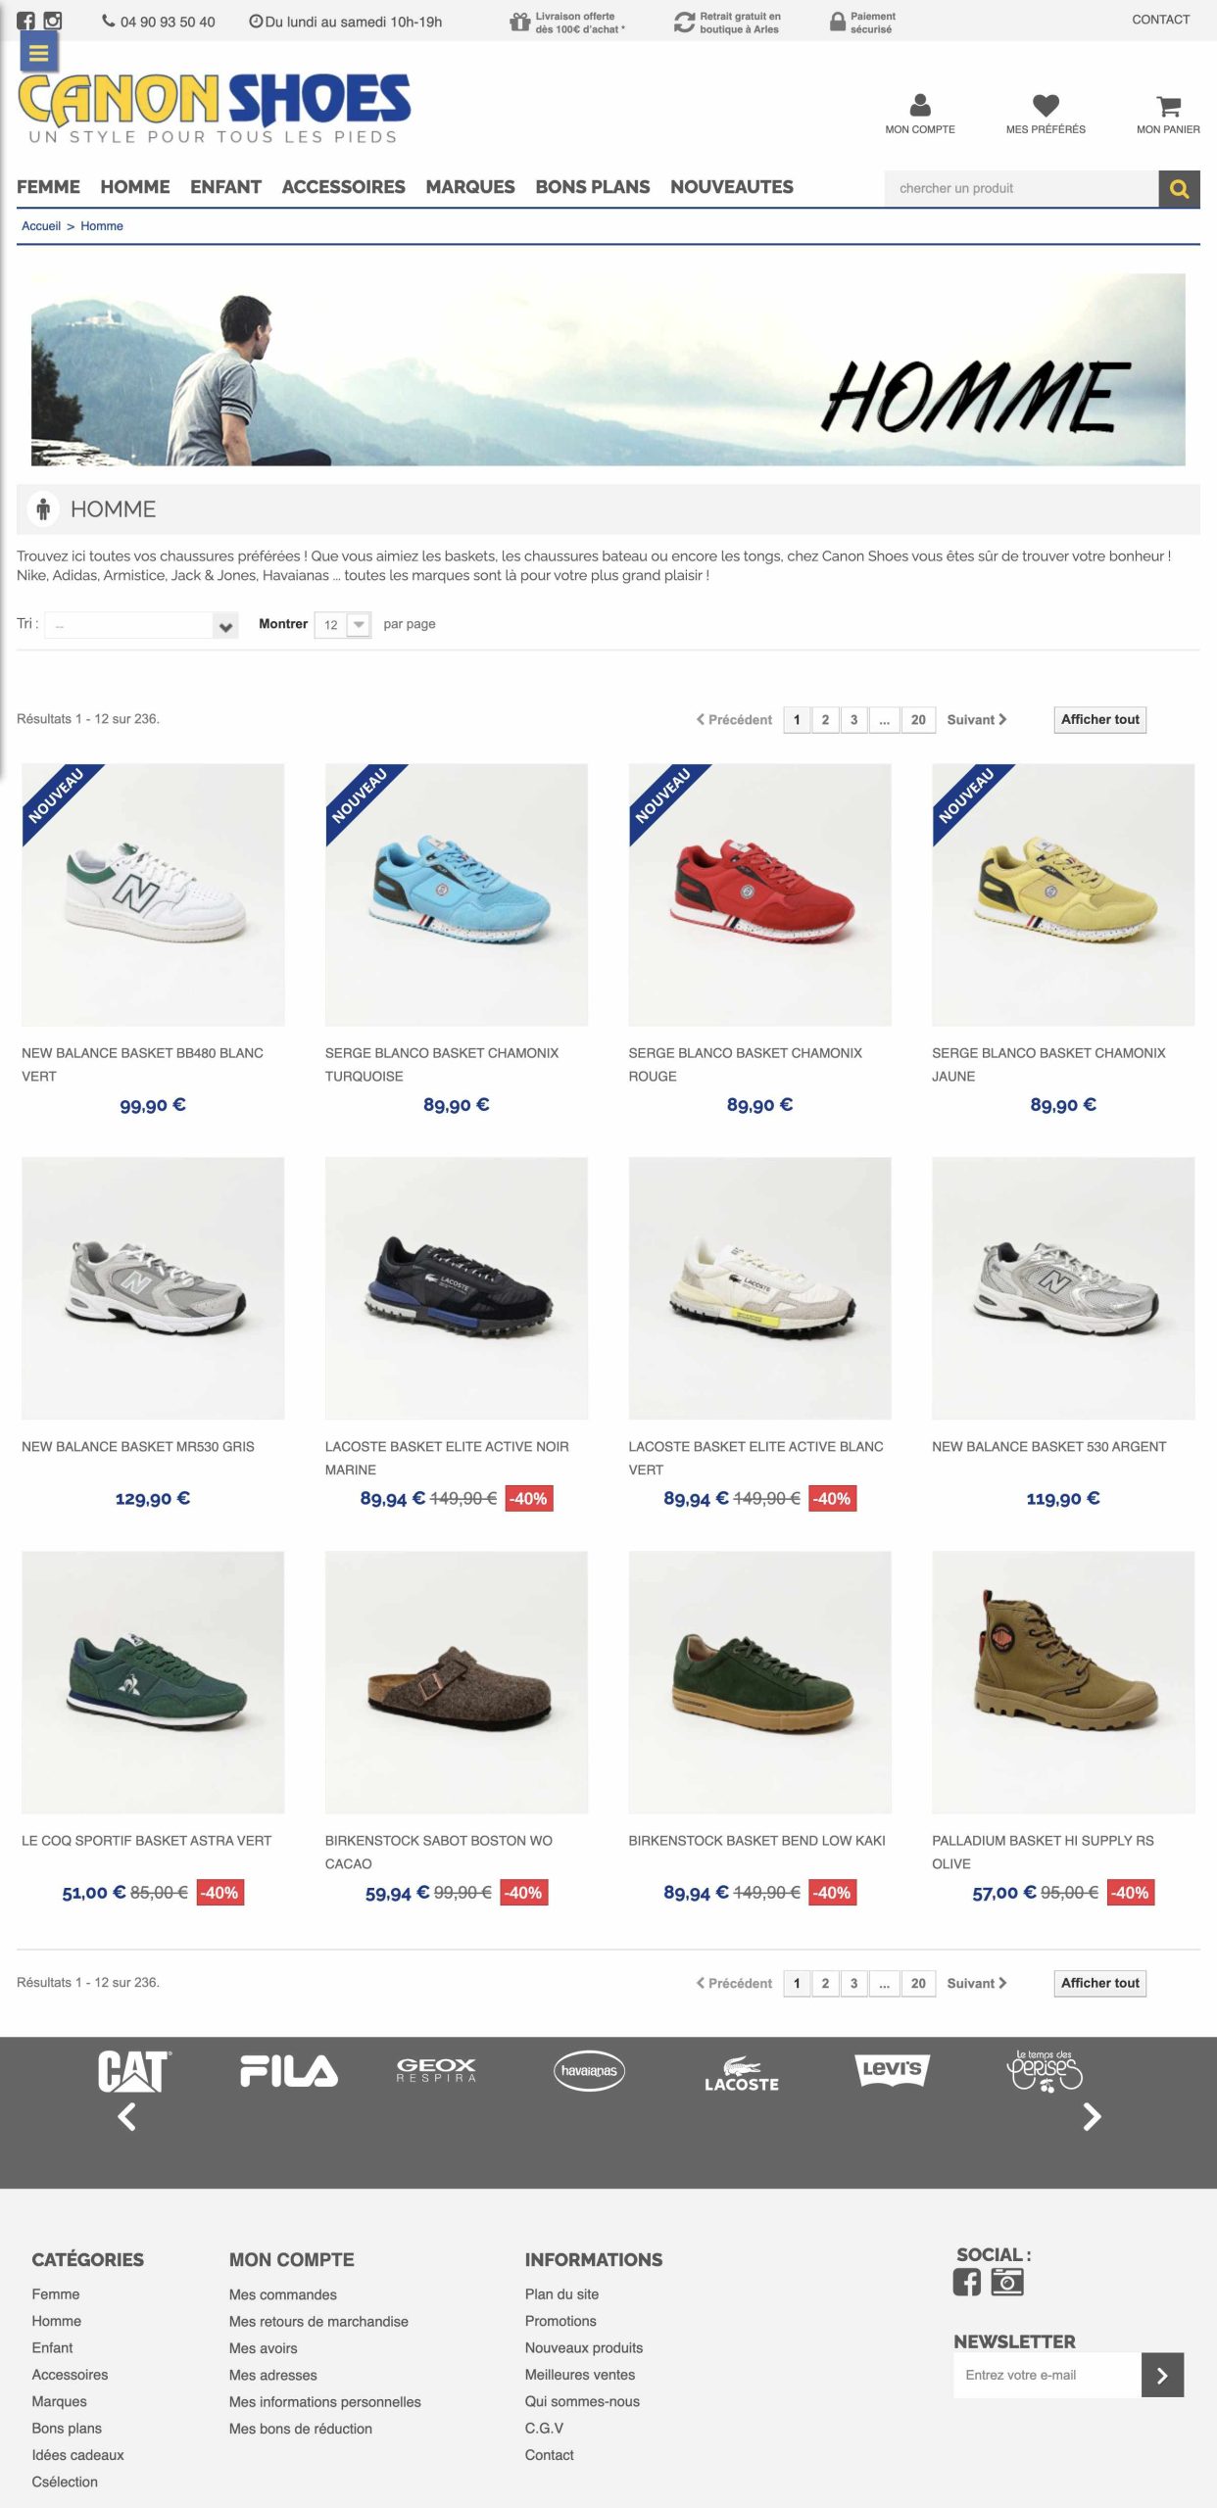
Task: Open the red Serge Blanco Chamonix thumbnail
Action: point(759,894)
